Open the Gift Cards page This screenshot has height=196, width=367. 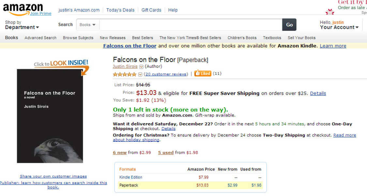click(151, 10)
